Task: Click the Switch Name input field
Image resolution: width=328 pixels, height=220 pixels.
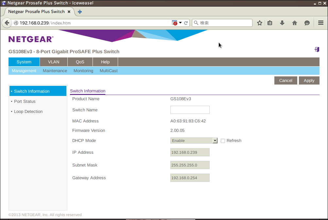Action: point(190,110)
